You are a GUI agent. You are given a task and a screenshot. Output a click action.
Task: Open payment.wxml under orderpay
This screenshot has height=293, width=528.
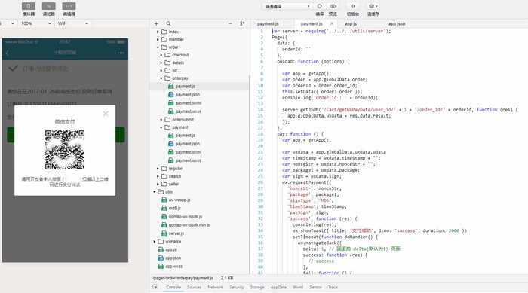188,103
